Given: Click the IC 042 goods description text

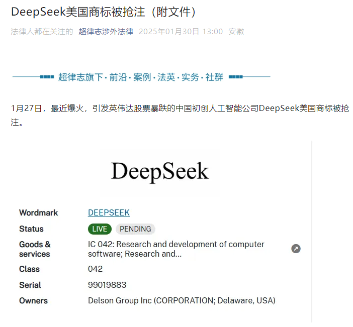Looking at the screenshot, I should [176, 249].
